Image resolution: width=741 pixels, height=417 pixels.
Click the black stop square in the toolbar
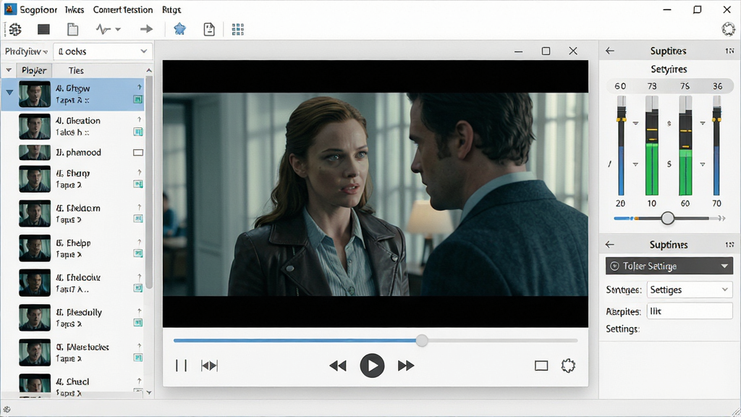(x=43, y=29)
